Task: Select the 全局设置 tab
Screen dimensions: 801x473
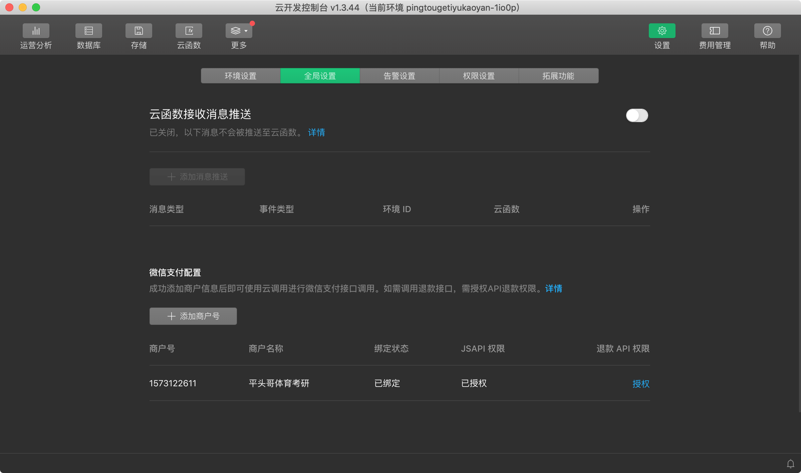Action: (320, 76)
